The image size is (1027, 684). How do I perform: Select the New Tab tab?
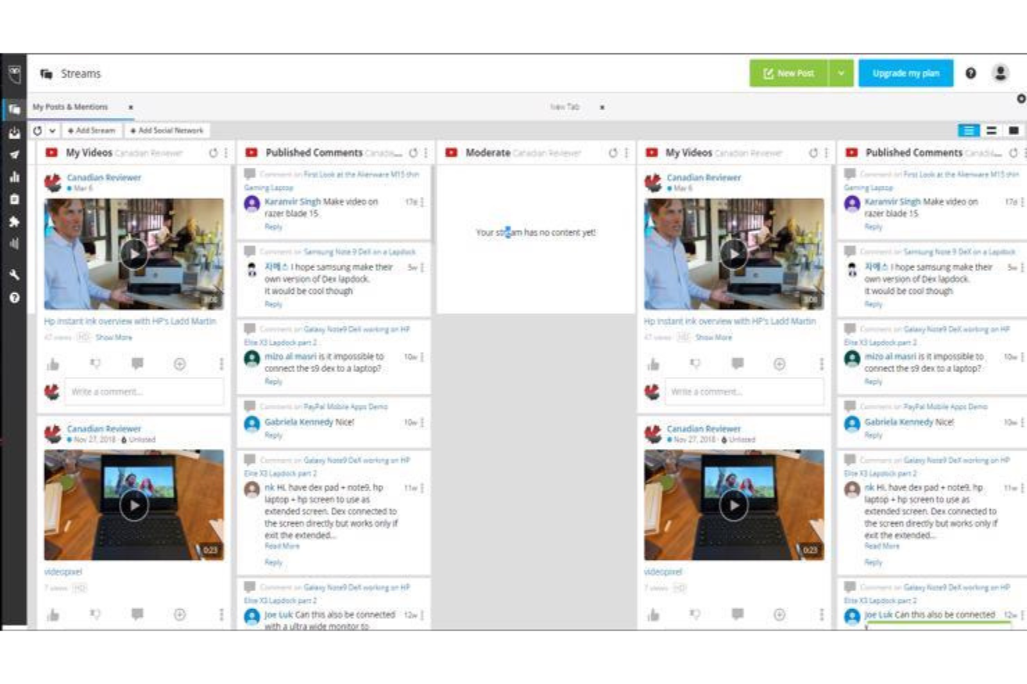pyautogui.click(x=564, y=107)
